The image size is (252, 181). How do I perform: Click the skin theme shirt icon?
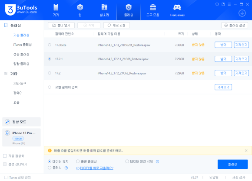coord(217,4)
